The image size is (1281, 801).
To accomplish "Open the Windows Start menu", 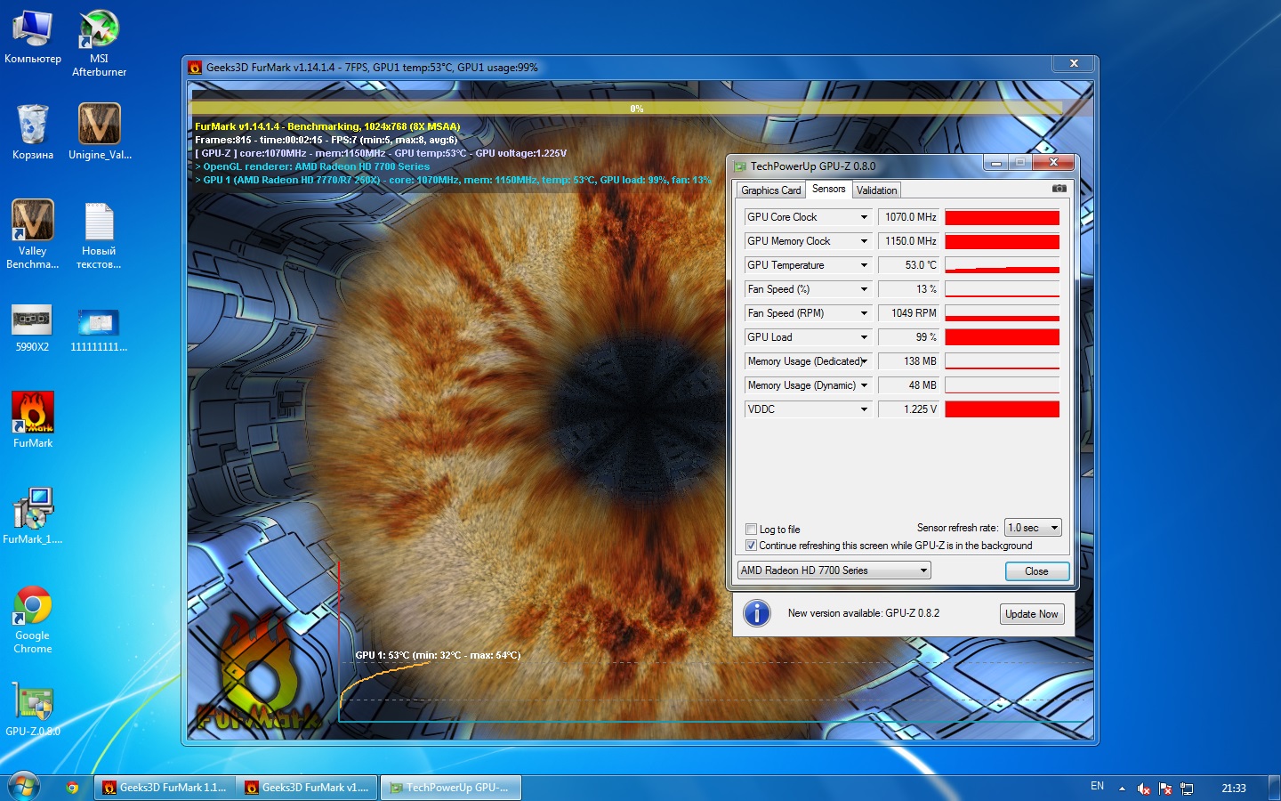I will click(x=23, y=788).
